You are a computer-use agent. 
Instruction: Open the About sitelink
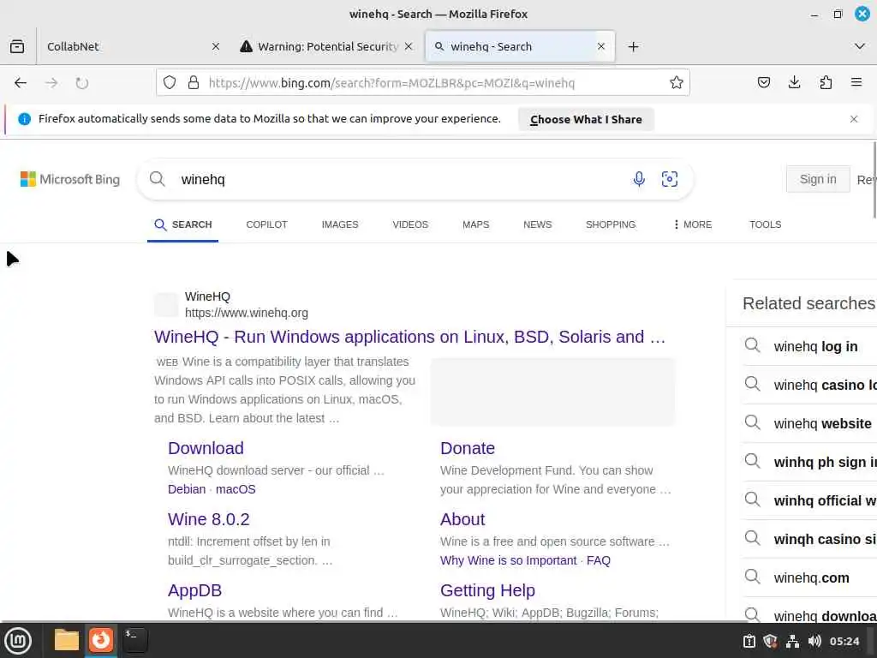tap(462, 519)
